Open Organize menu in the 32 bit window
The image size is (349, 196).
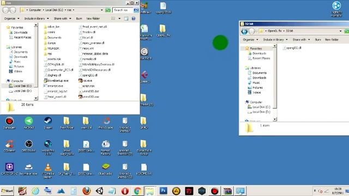pyautogui.click(x=250, y=40)
